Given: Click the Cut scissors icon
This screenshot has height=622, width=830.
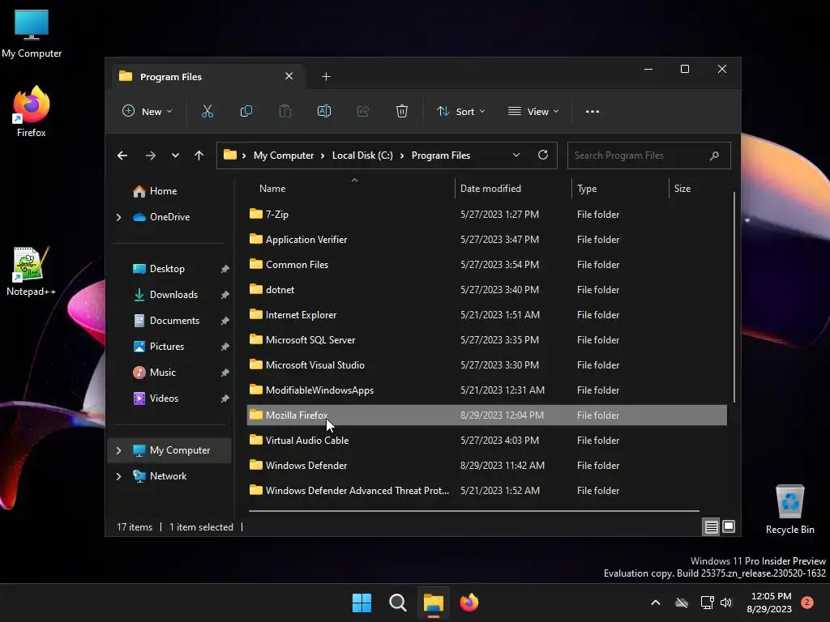Looking at the screenshot, I should [207, 111].
